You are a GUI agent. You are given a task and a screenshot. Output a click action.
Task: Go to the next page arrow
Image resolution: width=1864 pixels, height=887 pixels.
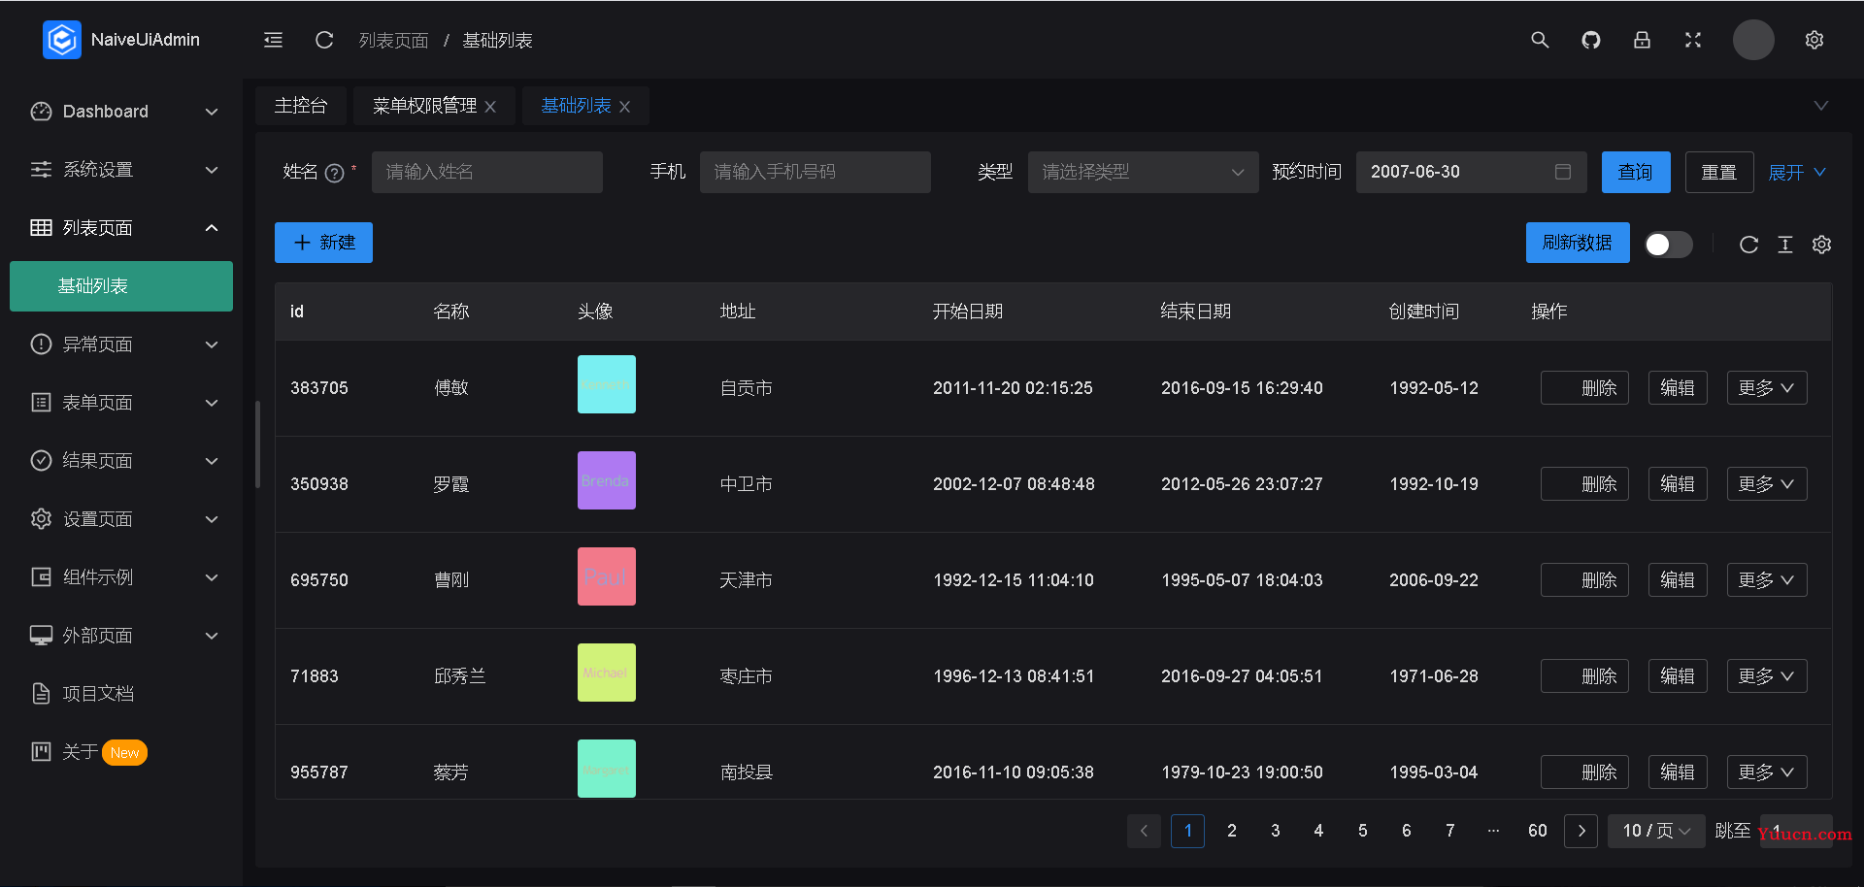point(1581,831)
